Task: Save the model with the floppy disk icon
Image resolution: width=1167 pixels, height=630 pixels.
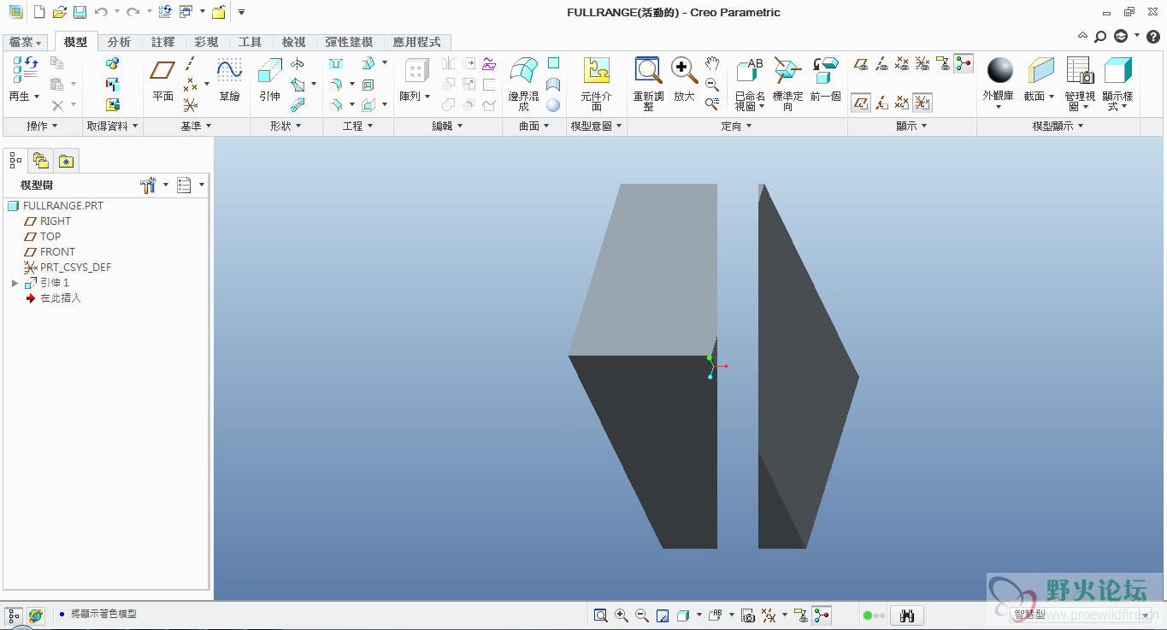Action: click(x=80, y=12)
